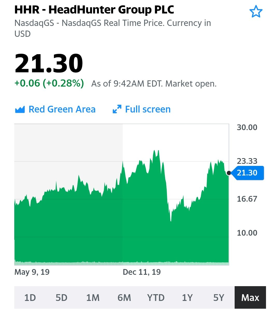The width and height of the screenshot is (280, 310).
Task: Click the Dec 11, 19 date label
Action: click(142, 272)
